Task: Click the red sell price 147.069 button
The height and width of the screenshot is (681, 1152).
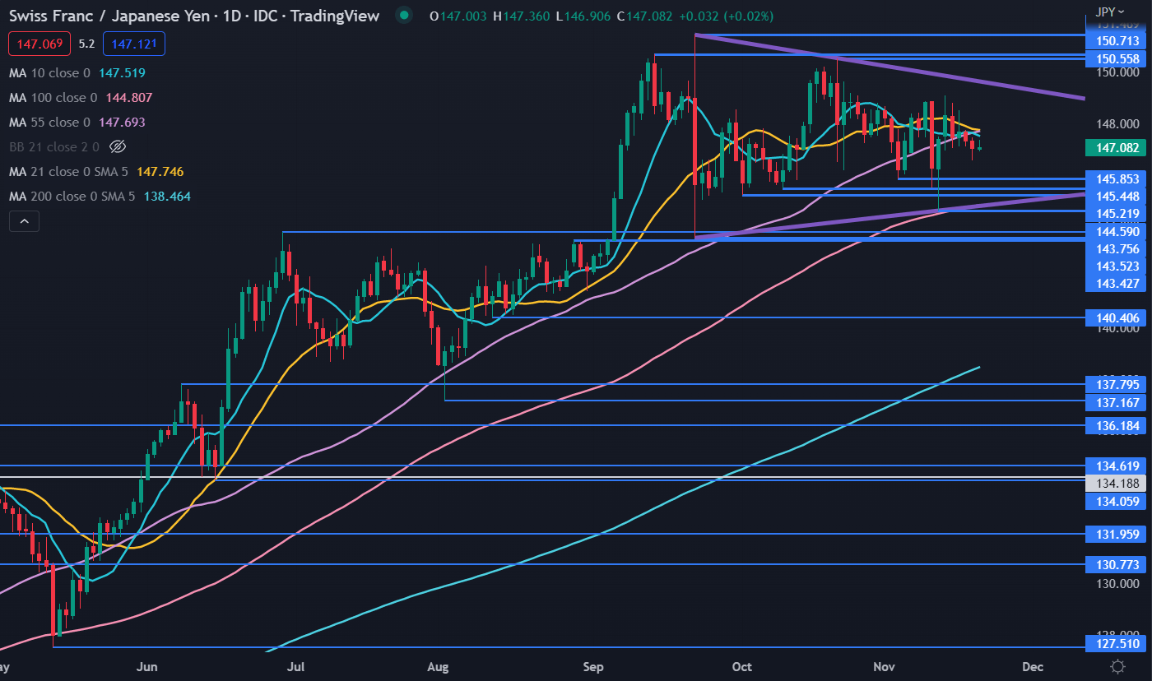Action: coord(40,44)
